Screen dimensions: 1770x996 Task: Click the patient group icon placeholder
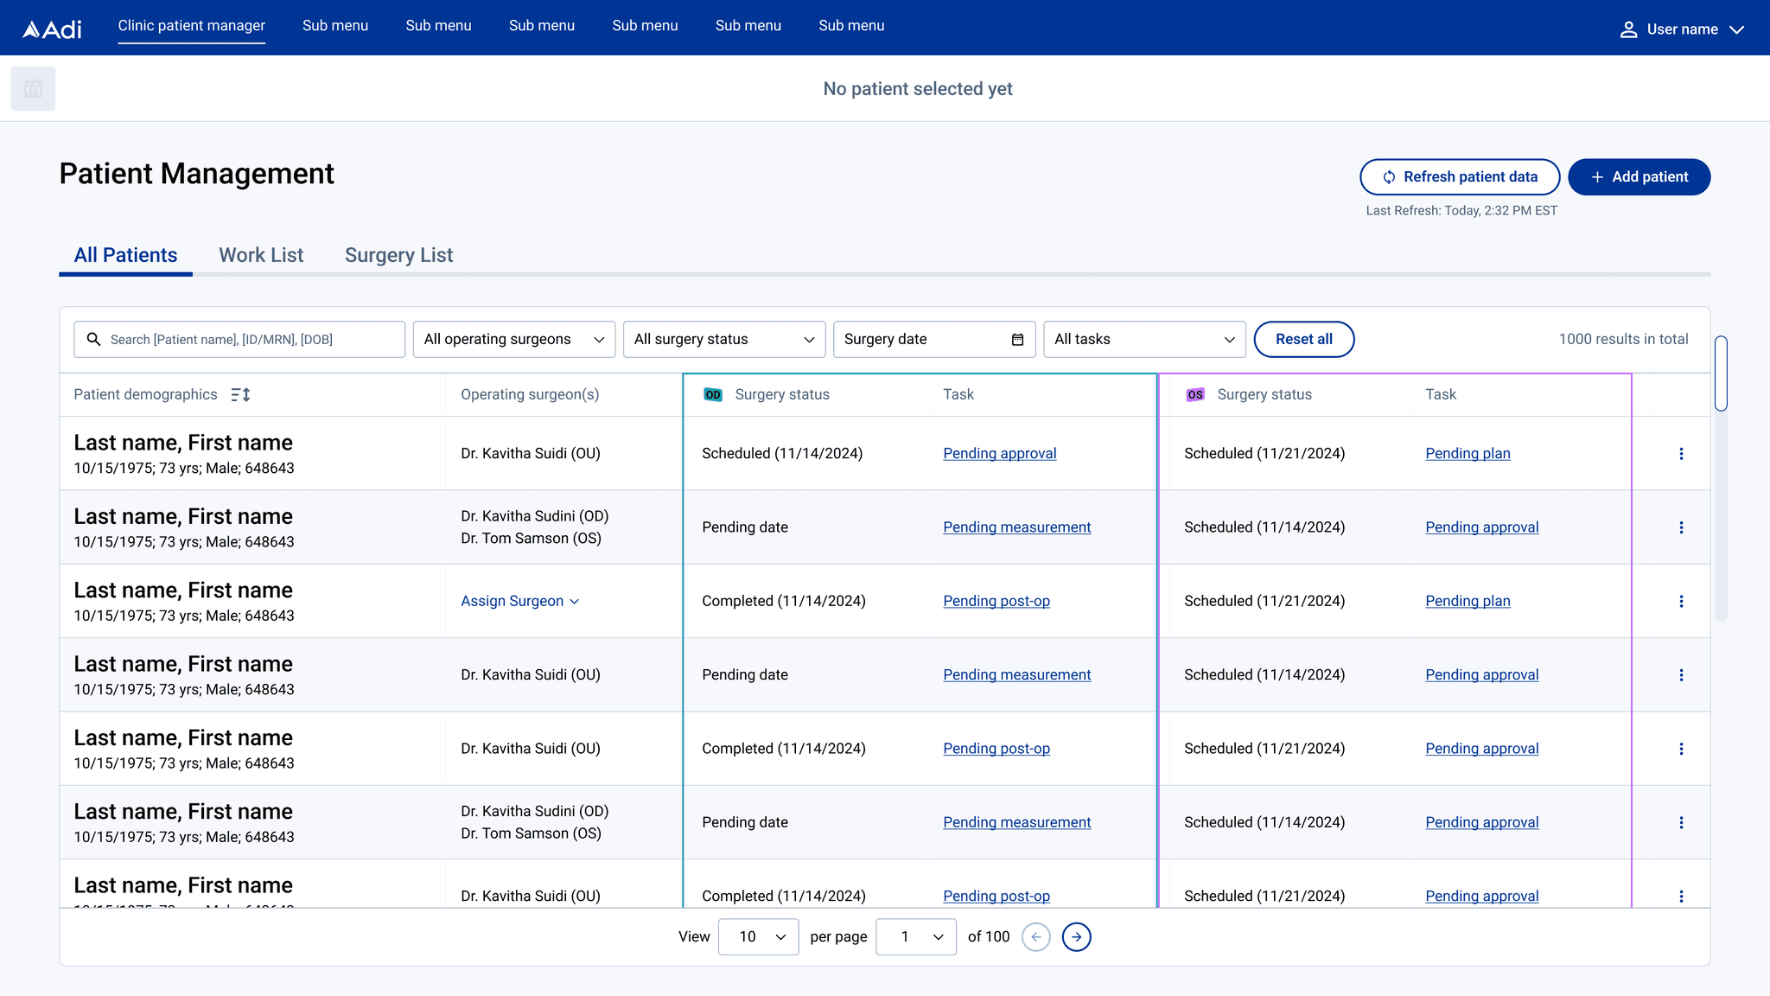(33, 88)
